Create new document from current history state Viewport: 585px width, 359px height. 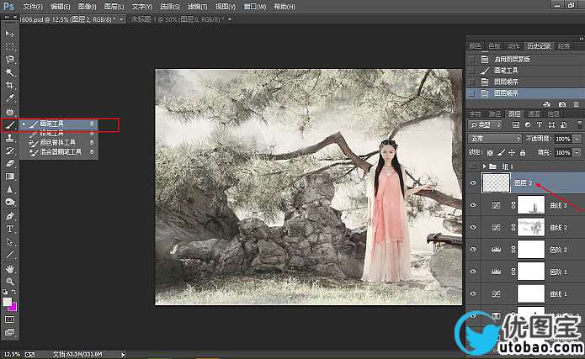pos(546,104)
